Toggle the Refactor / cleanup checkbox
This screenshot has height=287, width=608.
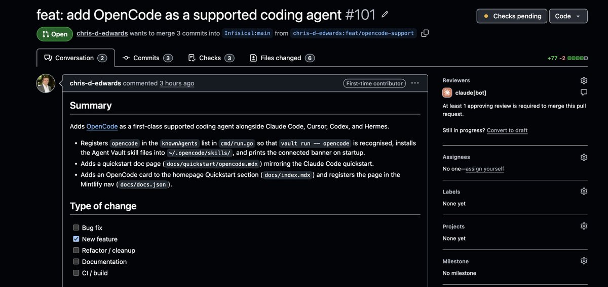(x=76, y=250)
